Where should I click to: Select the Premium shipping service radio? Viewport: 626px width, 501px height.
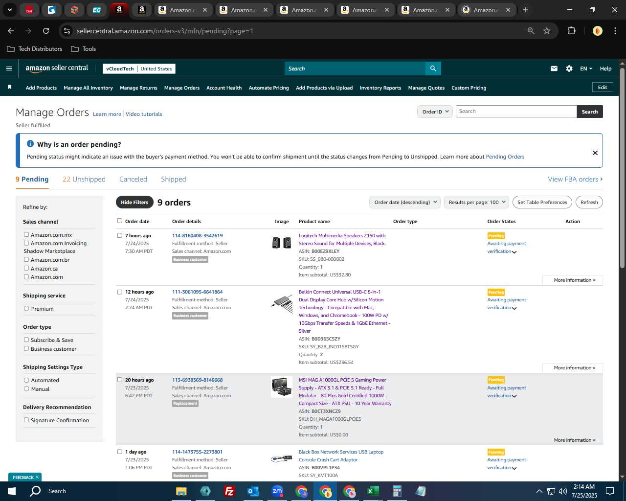(x=26, y=309)
